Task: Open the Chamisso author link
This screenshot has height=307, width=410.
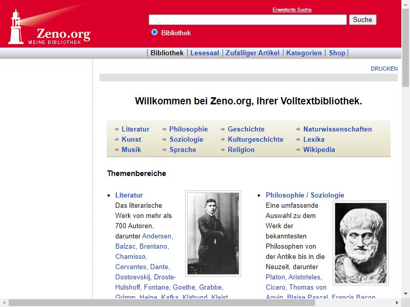Action: (130, 257)
